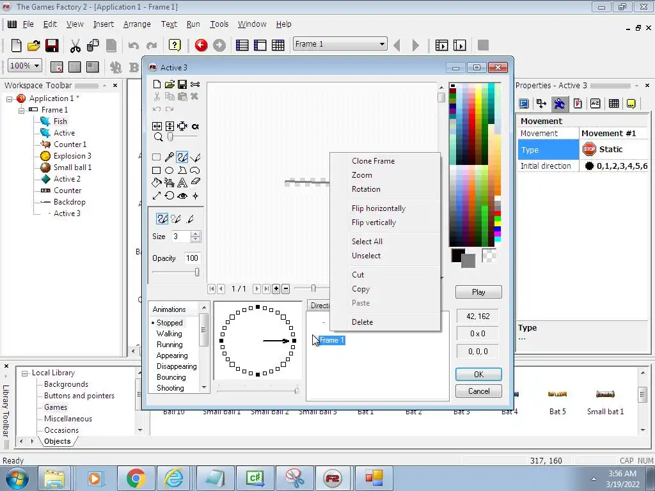Viewport: 655px width, 491px height.
Task: Select the dotted brush mode option
Action: click(176, 219)
